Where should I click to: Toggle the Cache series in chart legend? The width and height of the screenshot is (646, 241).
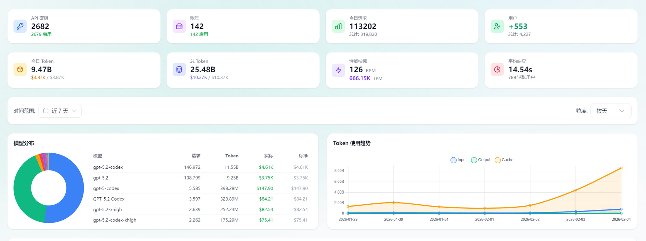pyautogui.click(x=504, y=160)
